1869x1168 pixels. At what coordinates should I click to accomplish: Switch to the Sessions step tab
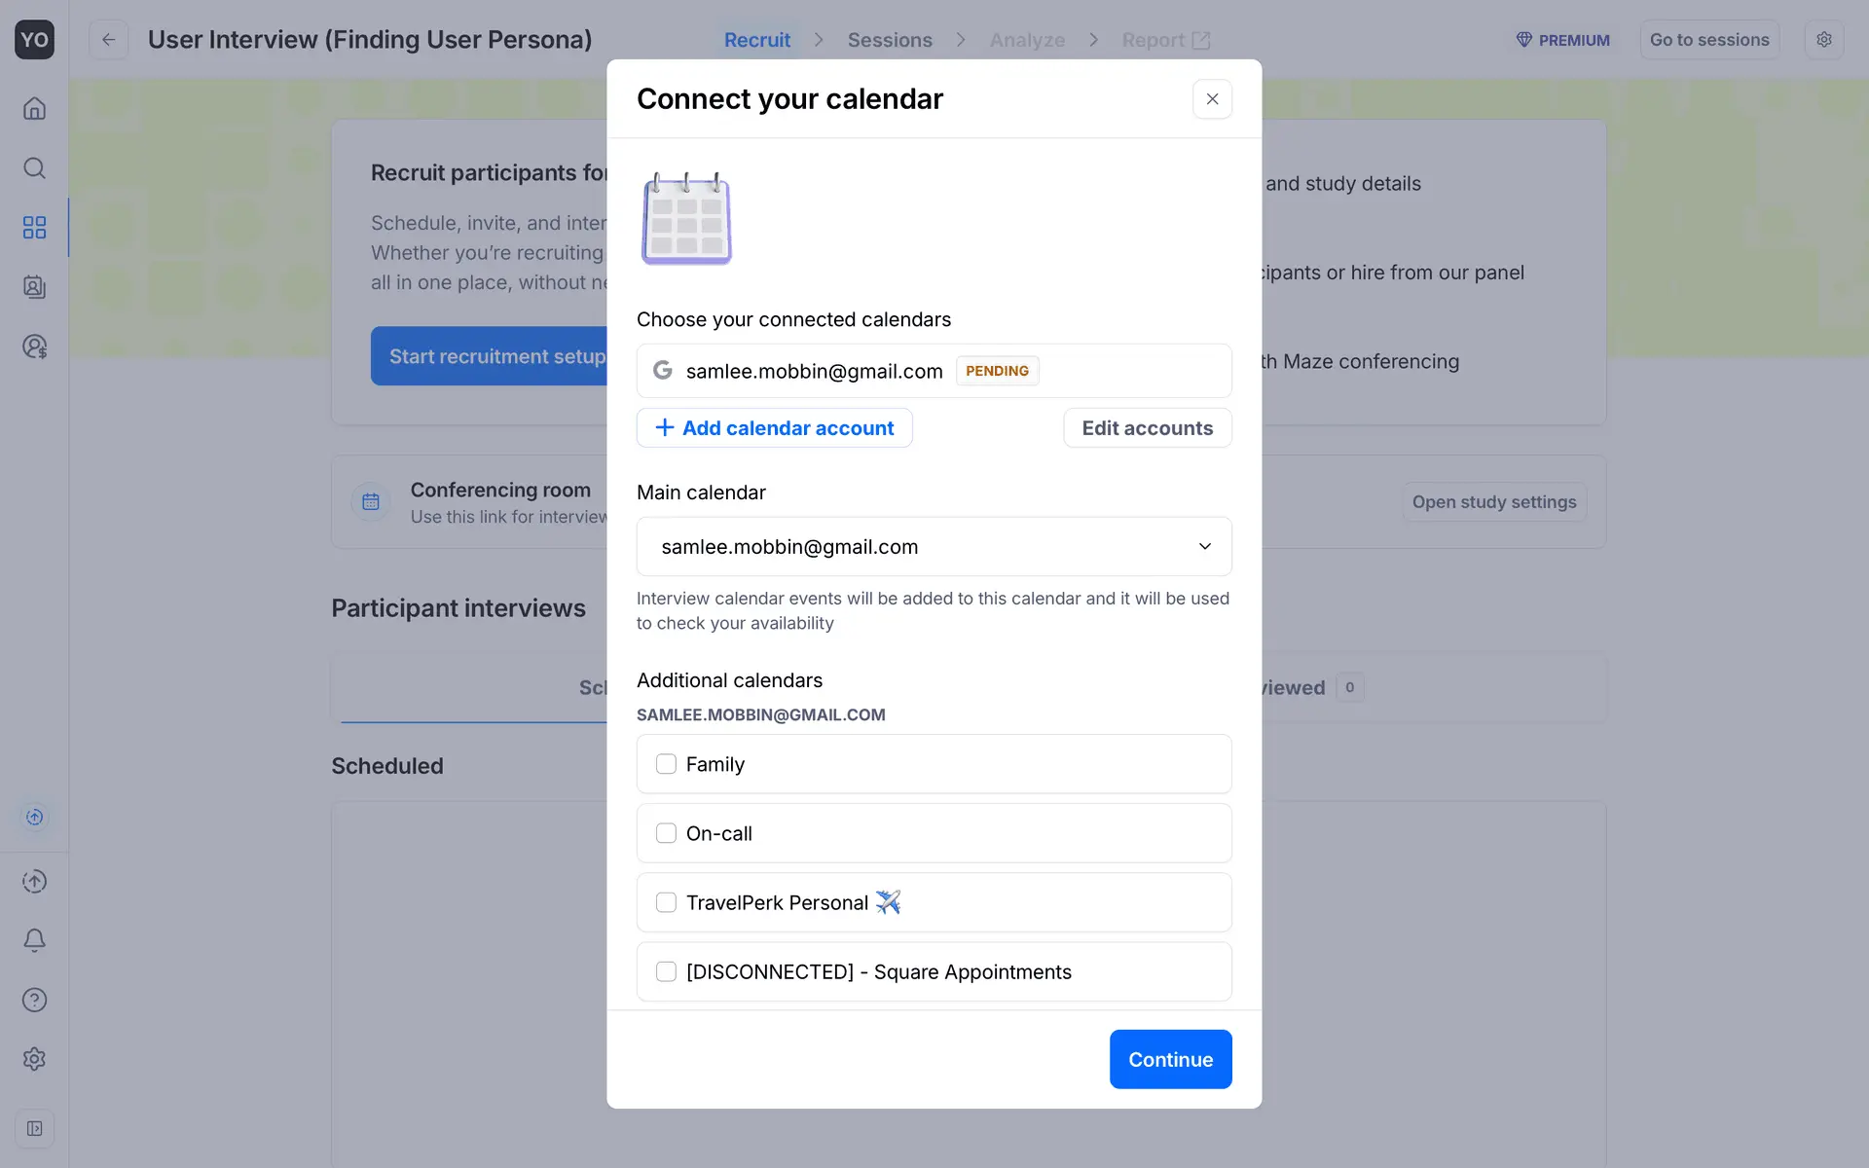(889, 40)
